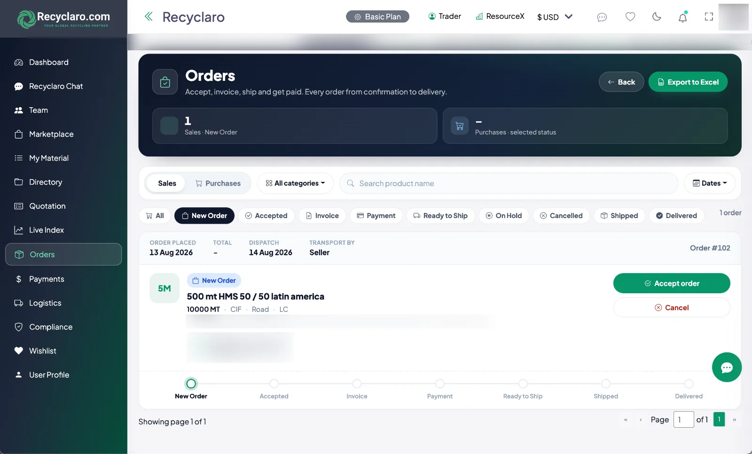Click the Recyclaro.com logo

(x=63, y=19)
